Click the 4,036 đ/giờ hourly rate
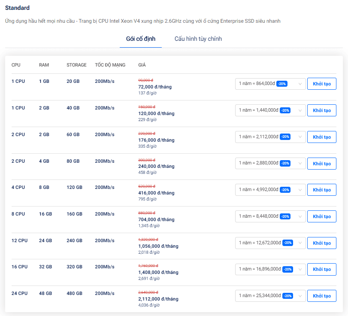This screenshot has height=316, width=348. [149, 305]
